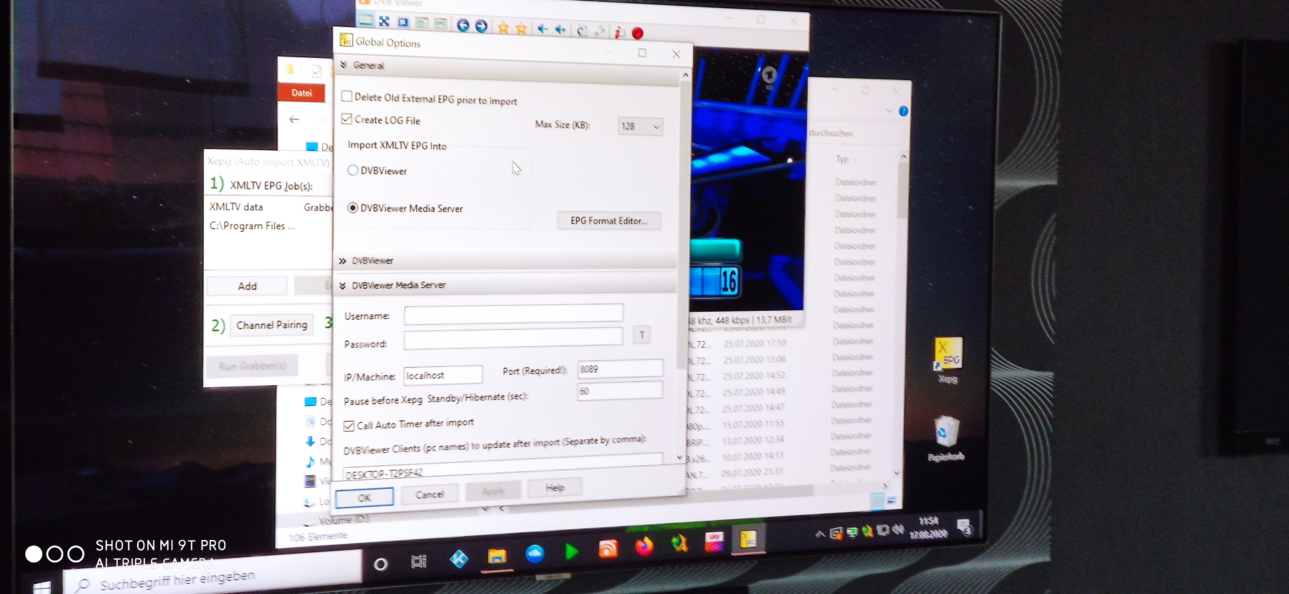Image resolution: width=1289 pixels, height=594 pixels.
Task: Toggle Call Auto Timer after import checkbox
Action: (349, 426)
